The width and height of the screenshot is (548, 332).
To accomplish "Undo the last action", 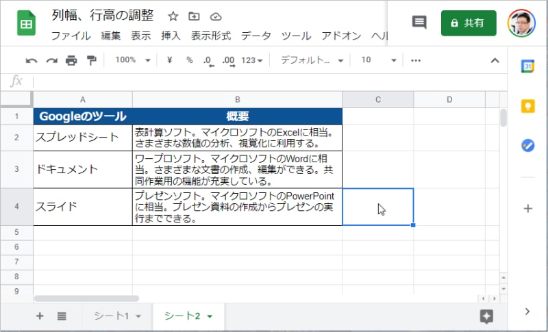I will pos(32,61).
